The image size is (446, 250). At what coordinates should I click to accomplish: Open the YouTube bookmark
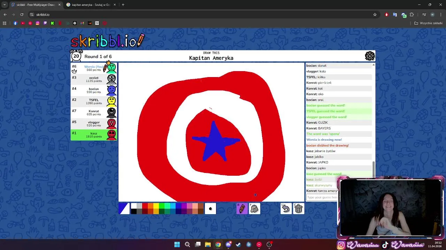point(23,23)
